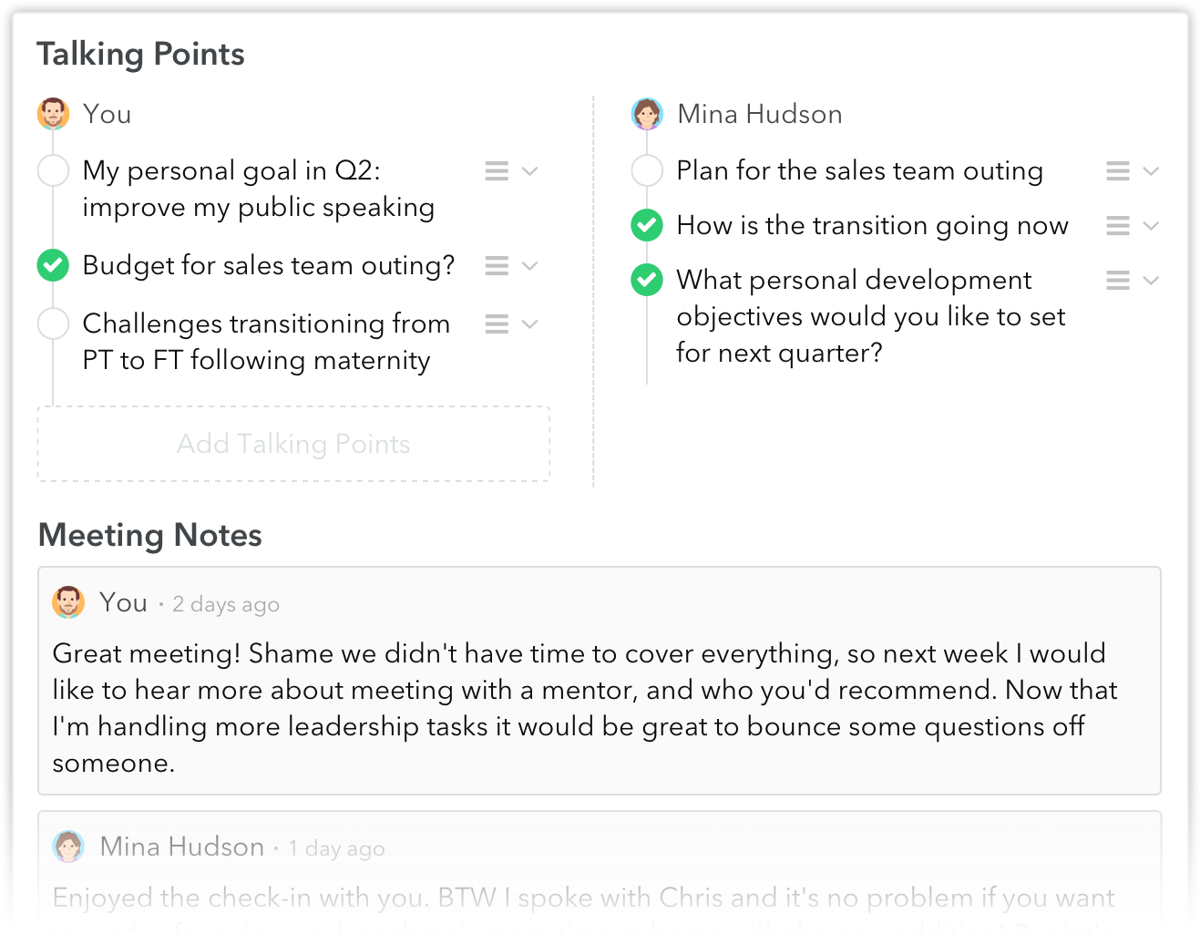Click Mina Hudson's avatar in Talking Points

click(x=647, y=115)
